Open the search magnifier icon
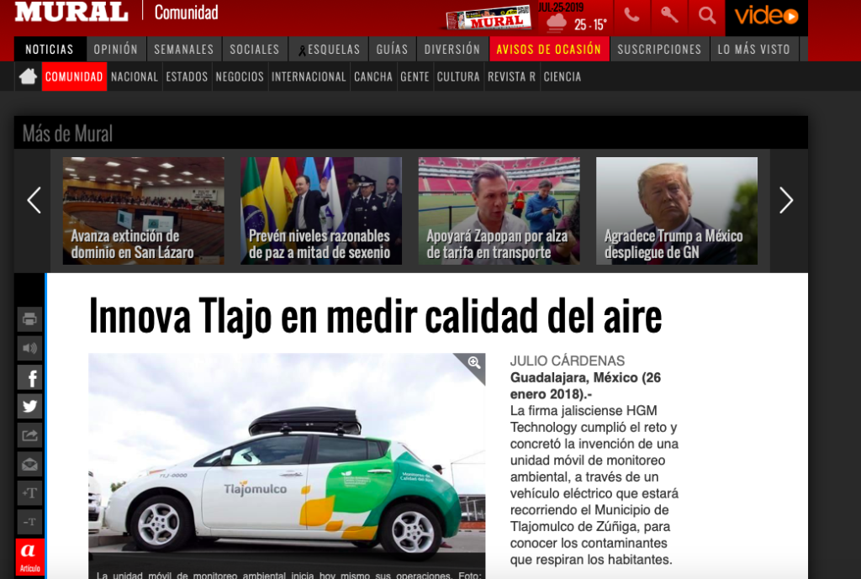This screenshot has height=579, width=861. 706,15
